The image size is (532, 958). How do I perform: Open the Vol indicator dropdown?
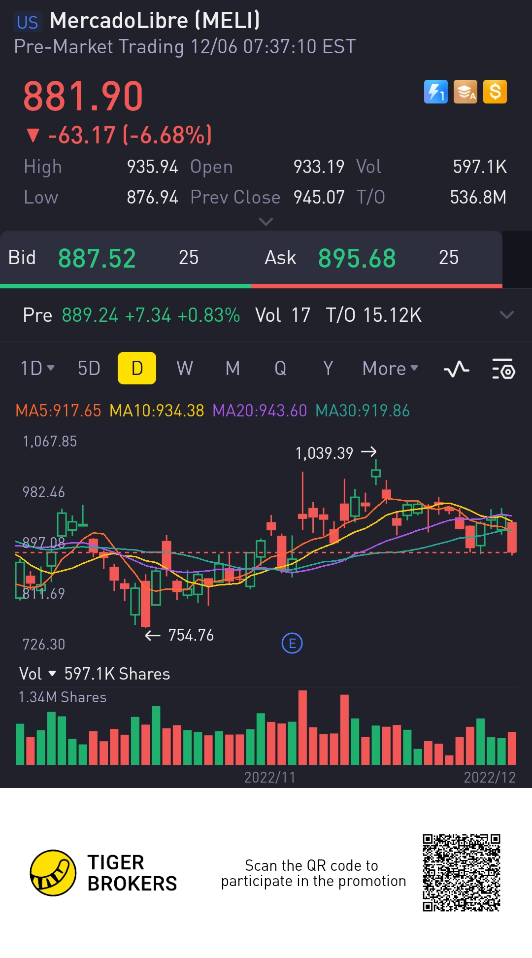click(37, 674)
